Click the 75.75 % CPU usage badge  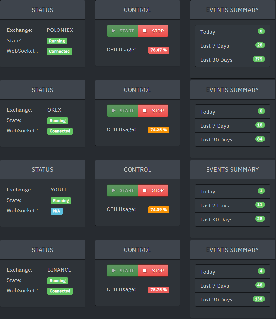click(x=158, y=290)
